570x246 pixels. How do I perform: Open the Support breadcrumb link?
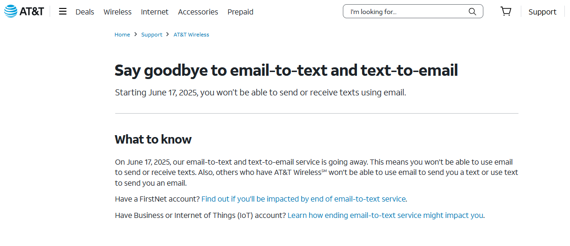[x=152, y=35]
